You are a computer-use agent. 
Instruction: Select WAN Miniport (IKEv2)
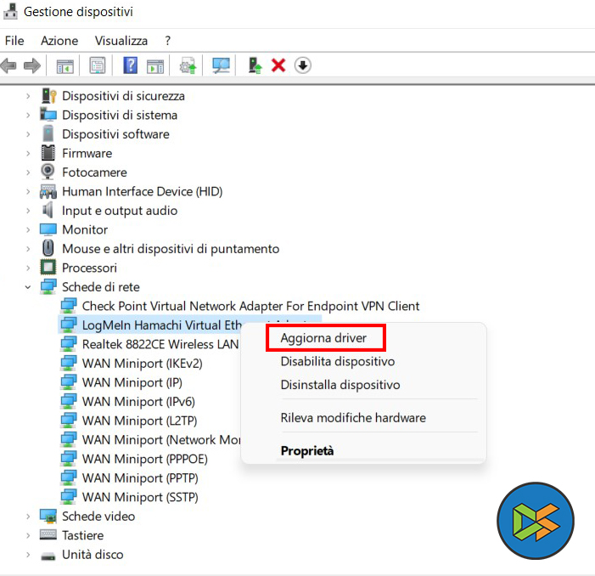(143, 364)
